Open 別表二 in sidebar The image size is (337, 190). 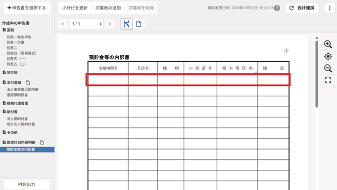tap(12, 48)
